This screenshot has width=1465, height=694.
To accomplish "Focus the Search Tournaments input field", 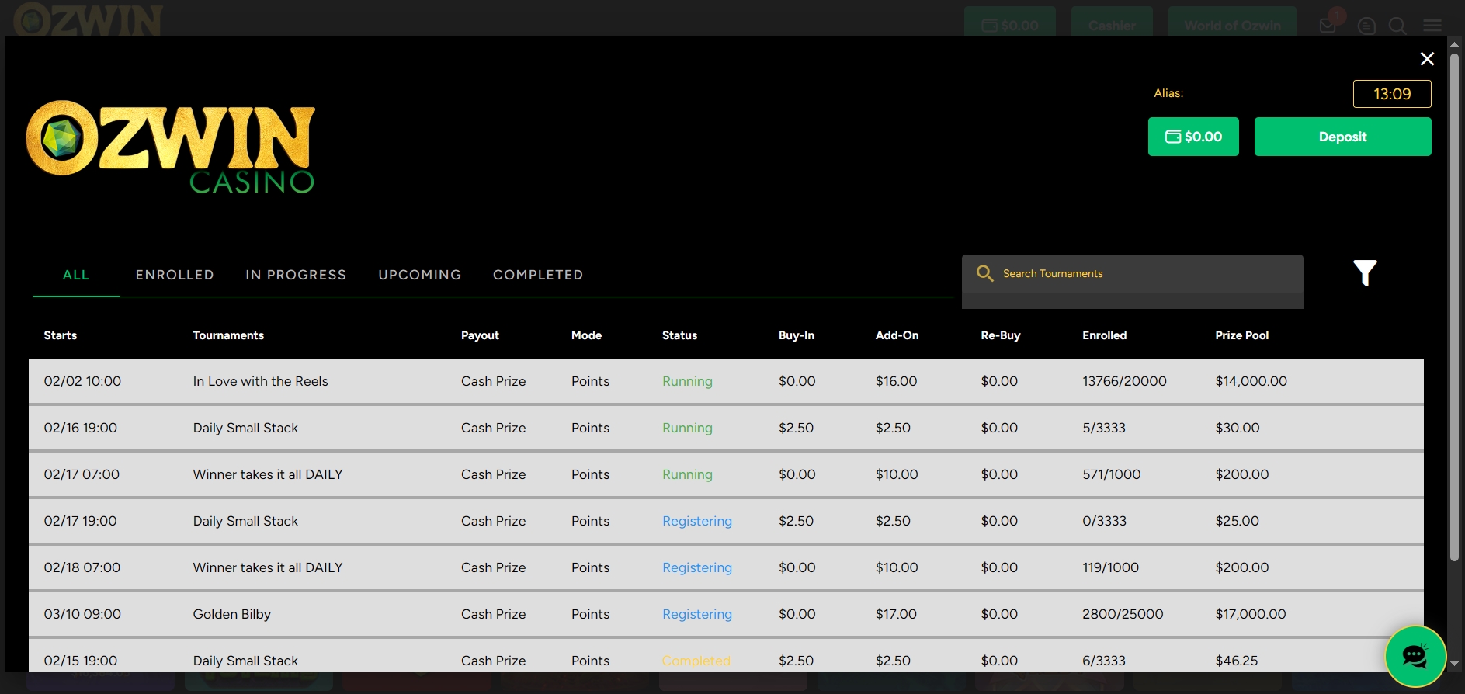I will (1132, 274).
